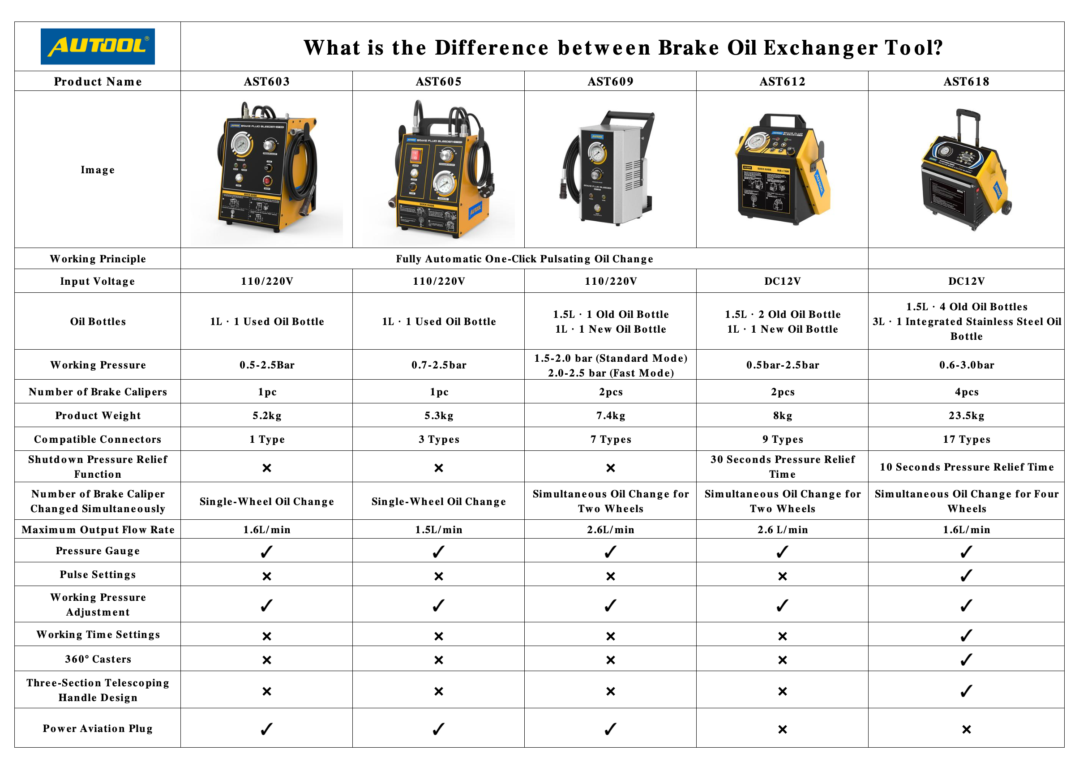The image size is (1079, 762).
Task: Click 'Fully Automatic One-Click Pulsating Oil Change' text
Action: click(524, 258)
